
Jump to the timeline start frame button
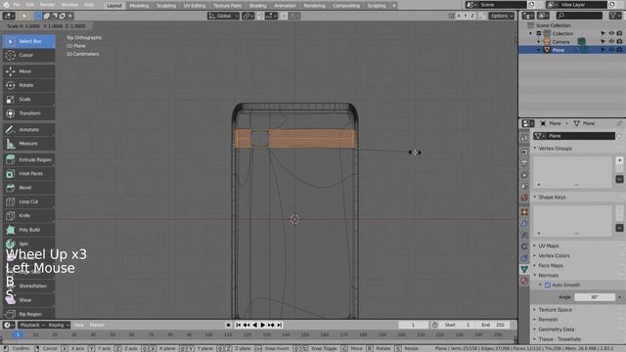[x=239, y=325]
